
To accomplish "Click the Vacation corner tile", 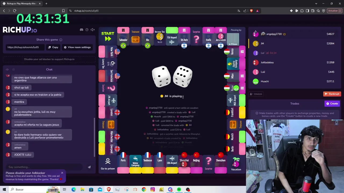I will (236, 164).
